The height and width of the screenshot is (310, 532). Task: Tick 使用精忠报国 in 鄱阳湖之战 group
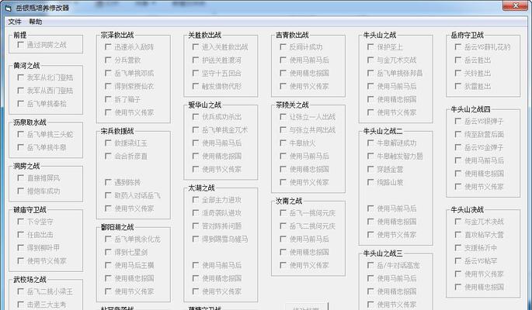pos(108,278)
